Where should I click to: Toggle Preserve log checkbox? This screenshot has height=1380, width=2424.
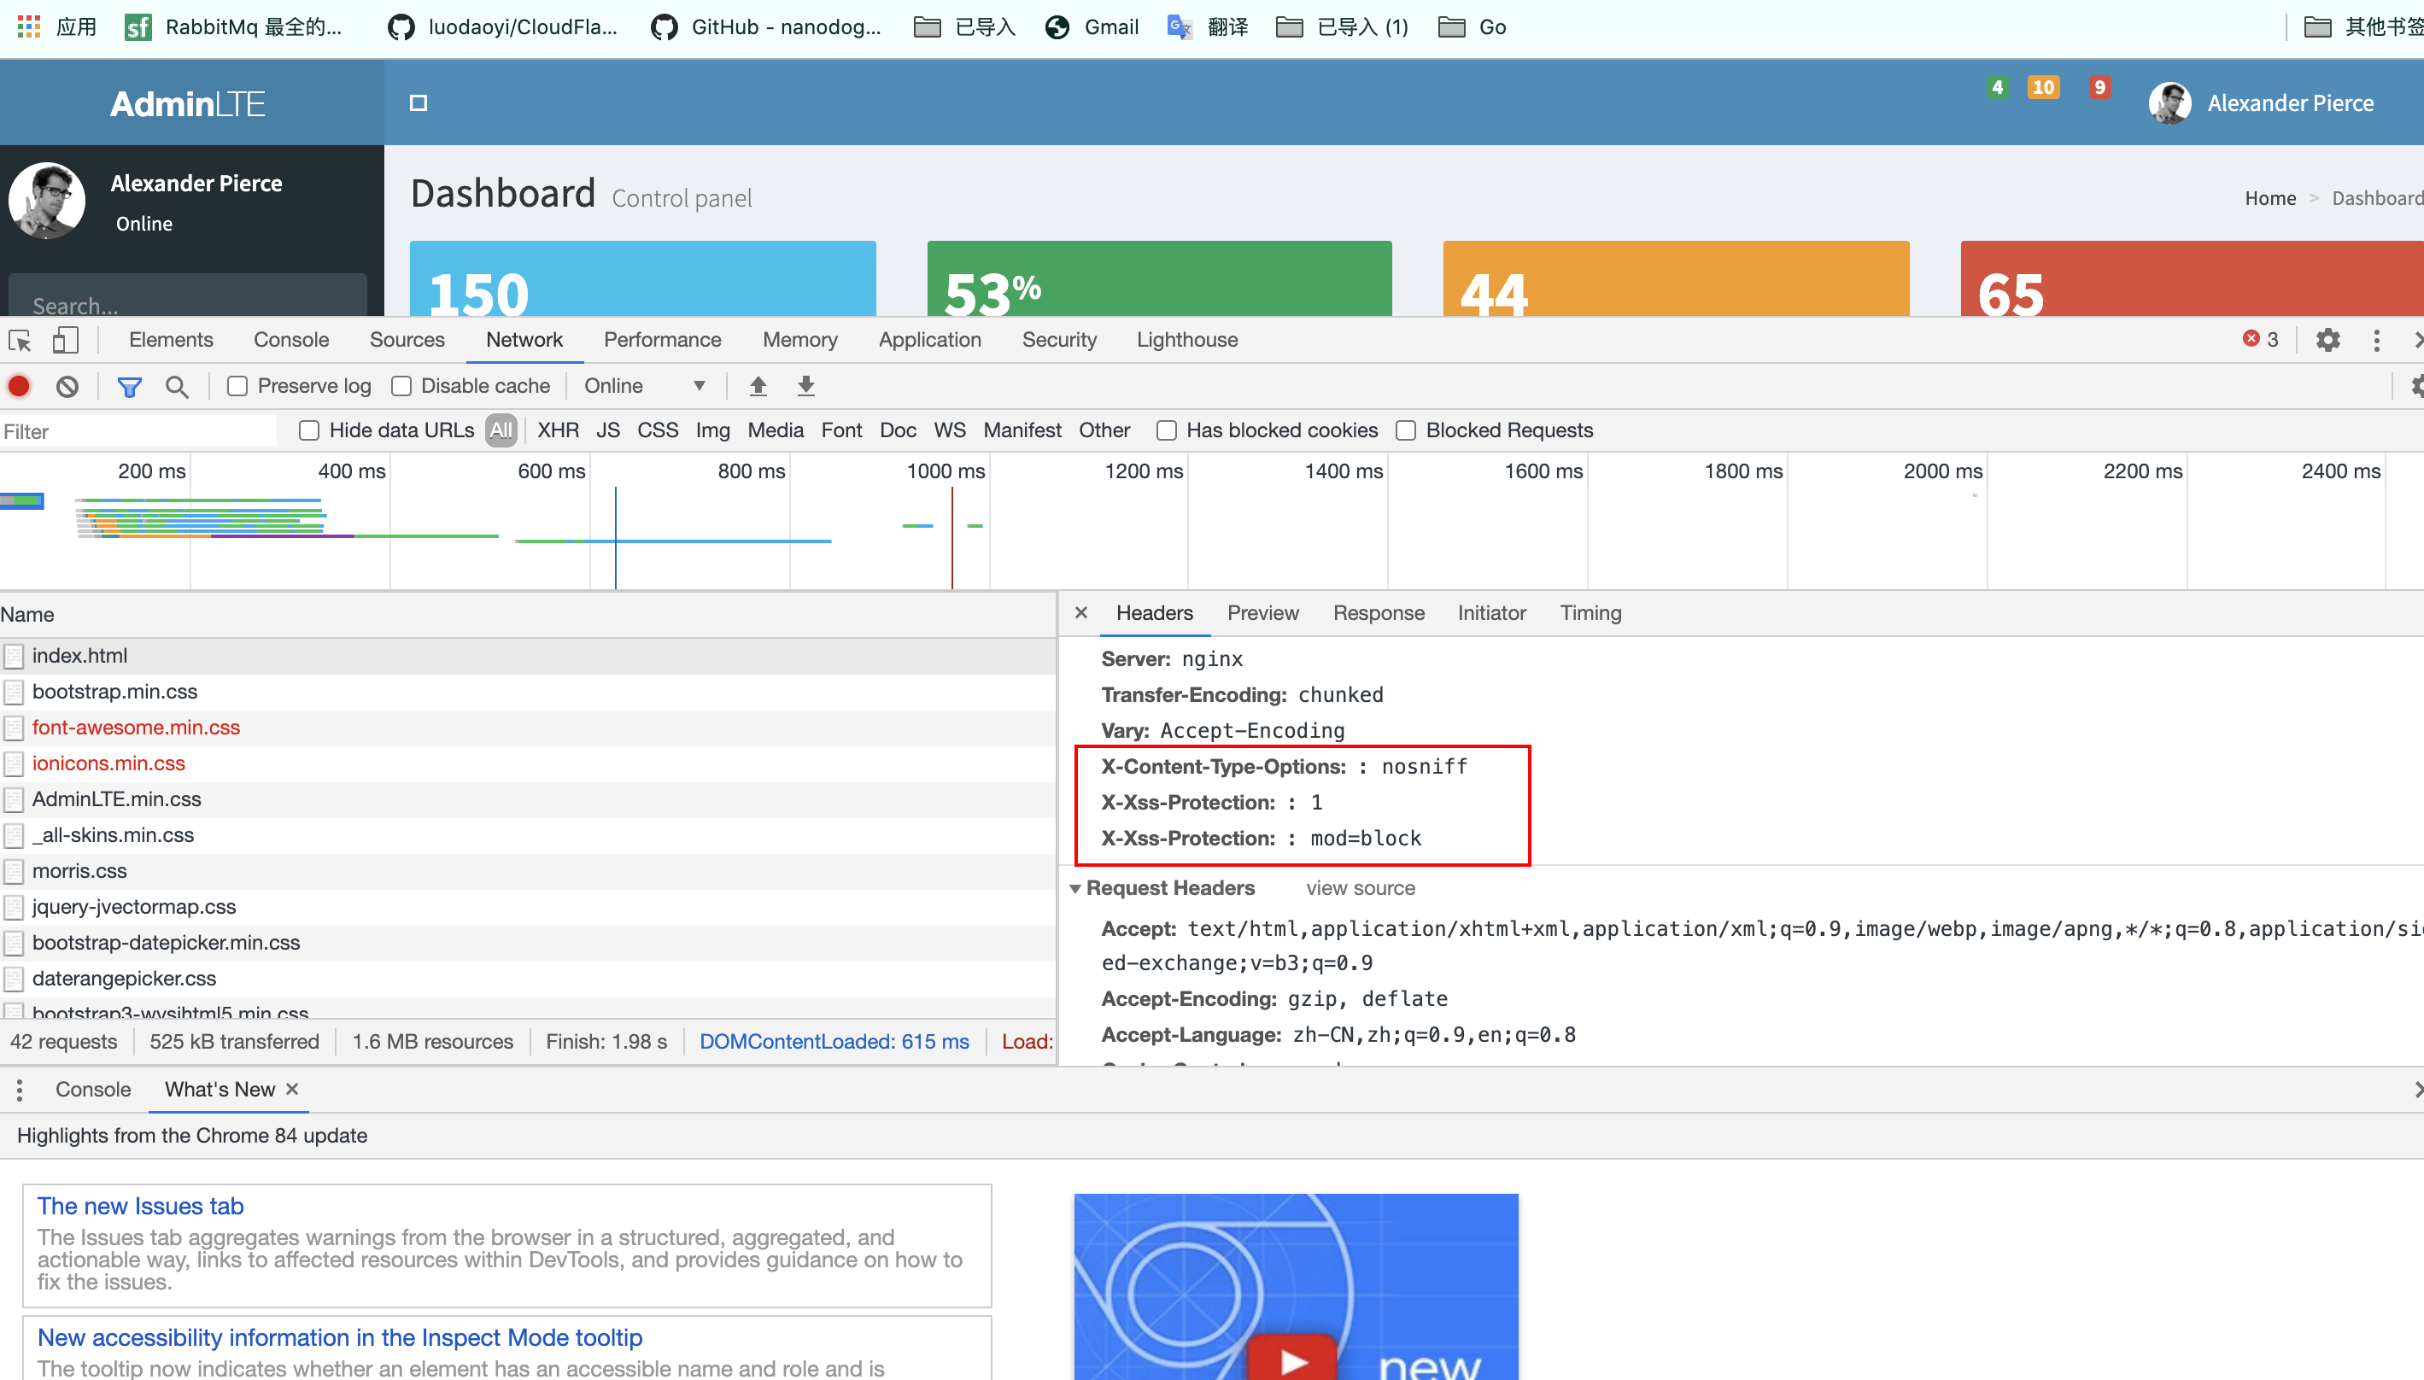point(235,386)
